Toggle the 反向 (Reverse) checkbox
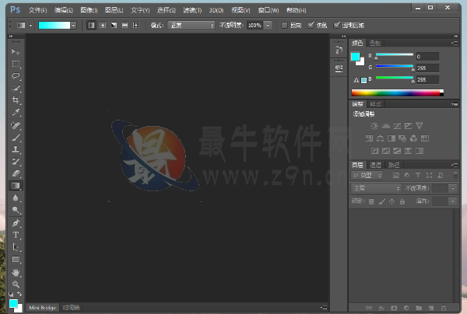 pos(284,26)
